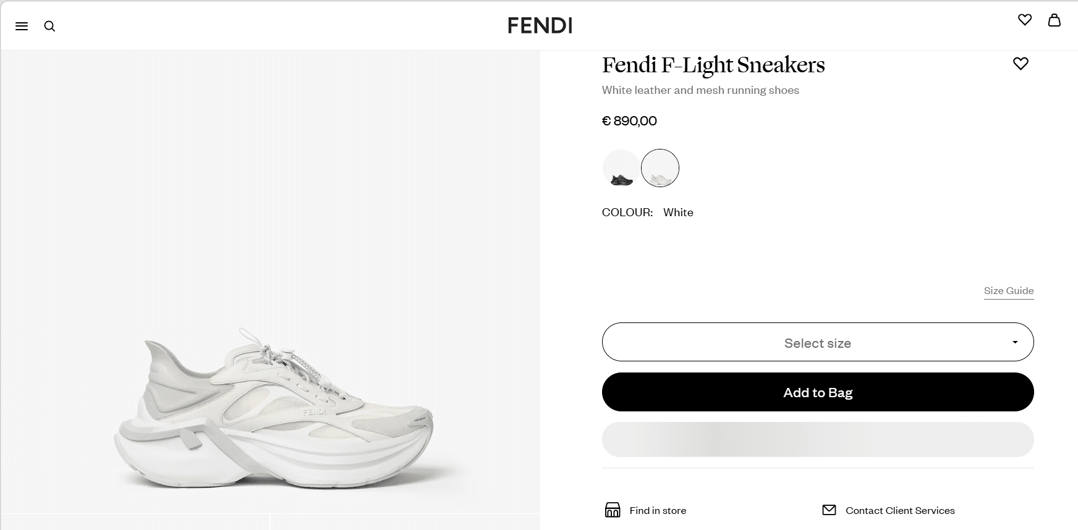Open the Select size dropdown
The image size is (1078, 530).
[817, 342]
